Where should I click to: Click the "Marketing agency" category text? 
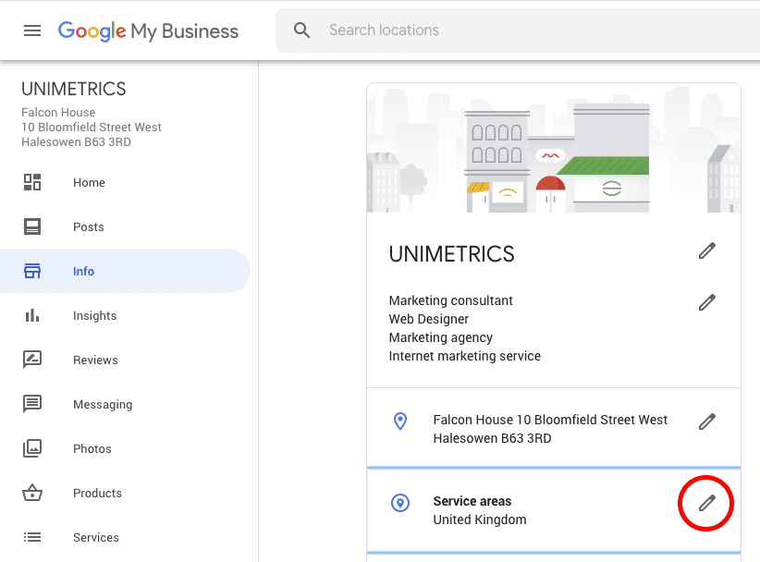(x=441, y=337)
